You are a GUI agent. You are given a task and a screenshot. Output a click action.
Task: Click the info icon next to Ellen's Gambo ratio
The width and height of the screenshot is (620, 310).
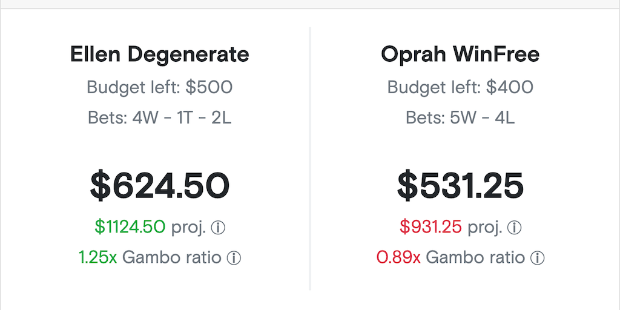(234, 258)
